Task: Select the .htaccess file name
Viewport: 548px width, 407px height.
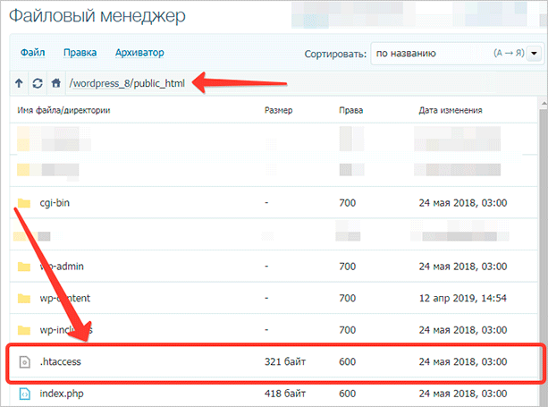Action: click(61, 361)
